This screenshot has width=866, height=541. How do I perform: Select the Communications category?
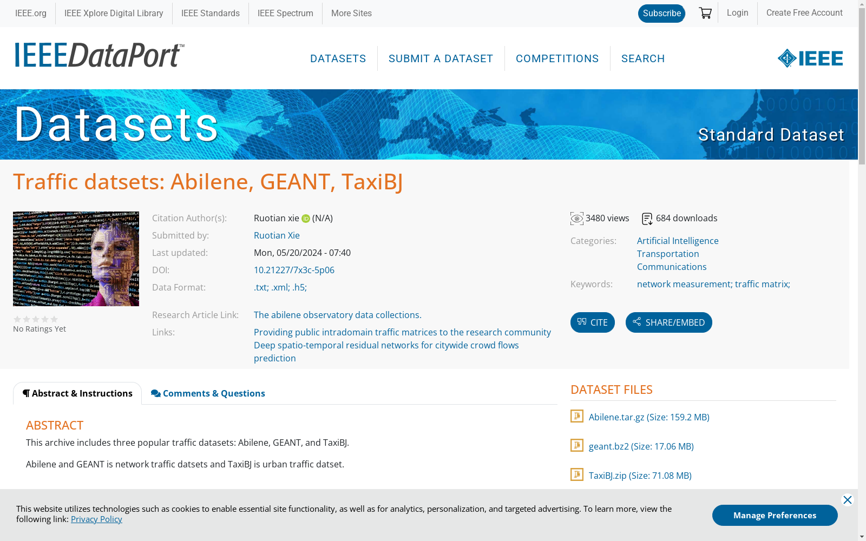[x=672, y=267]
